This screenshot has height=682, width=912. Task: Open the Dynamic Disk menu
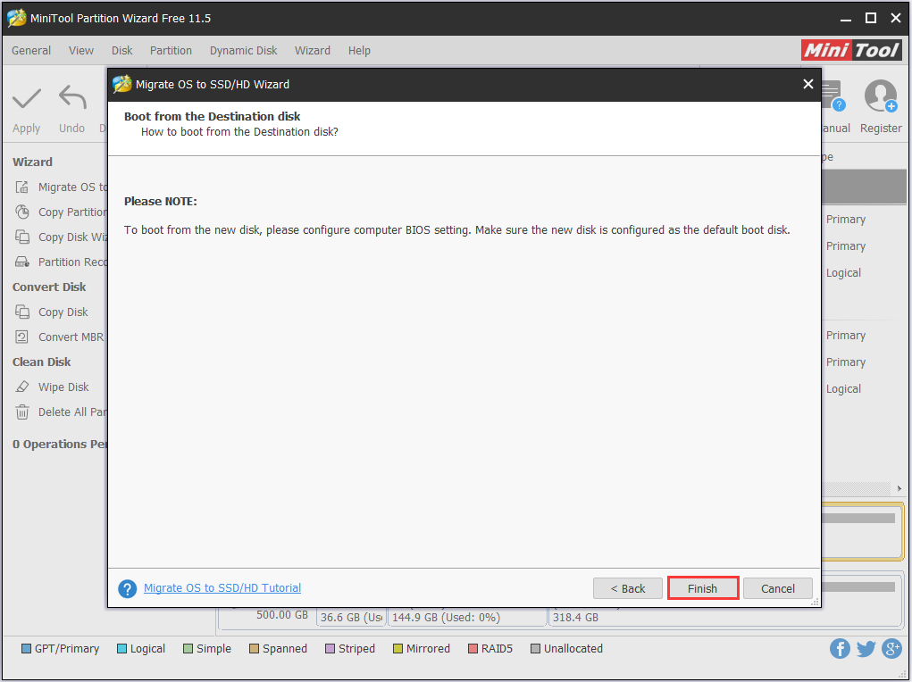click(x=243, y=51)
